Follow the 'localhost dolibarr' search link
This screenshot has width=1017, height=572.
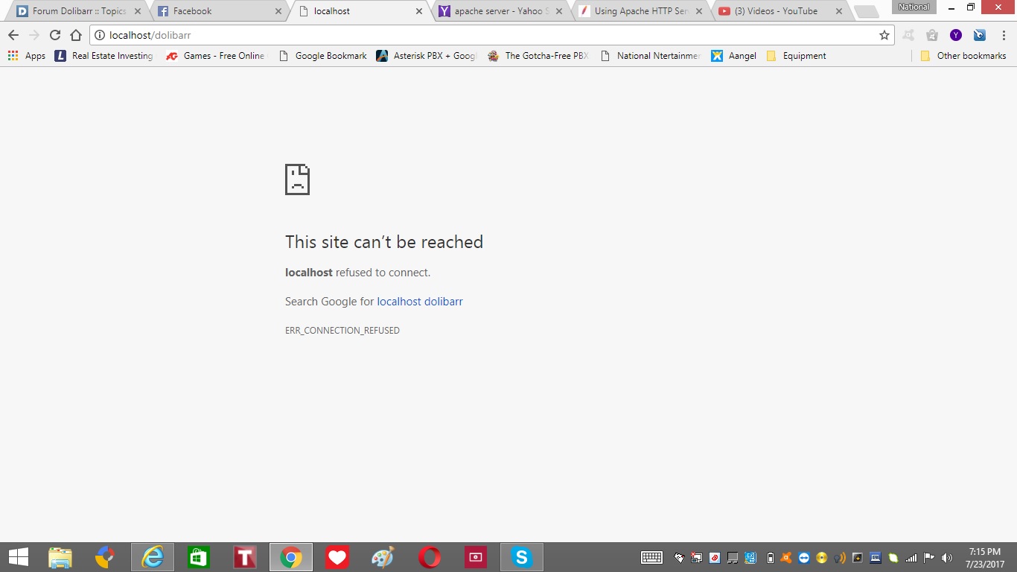[x=420, y=302]
